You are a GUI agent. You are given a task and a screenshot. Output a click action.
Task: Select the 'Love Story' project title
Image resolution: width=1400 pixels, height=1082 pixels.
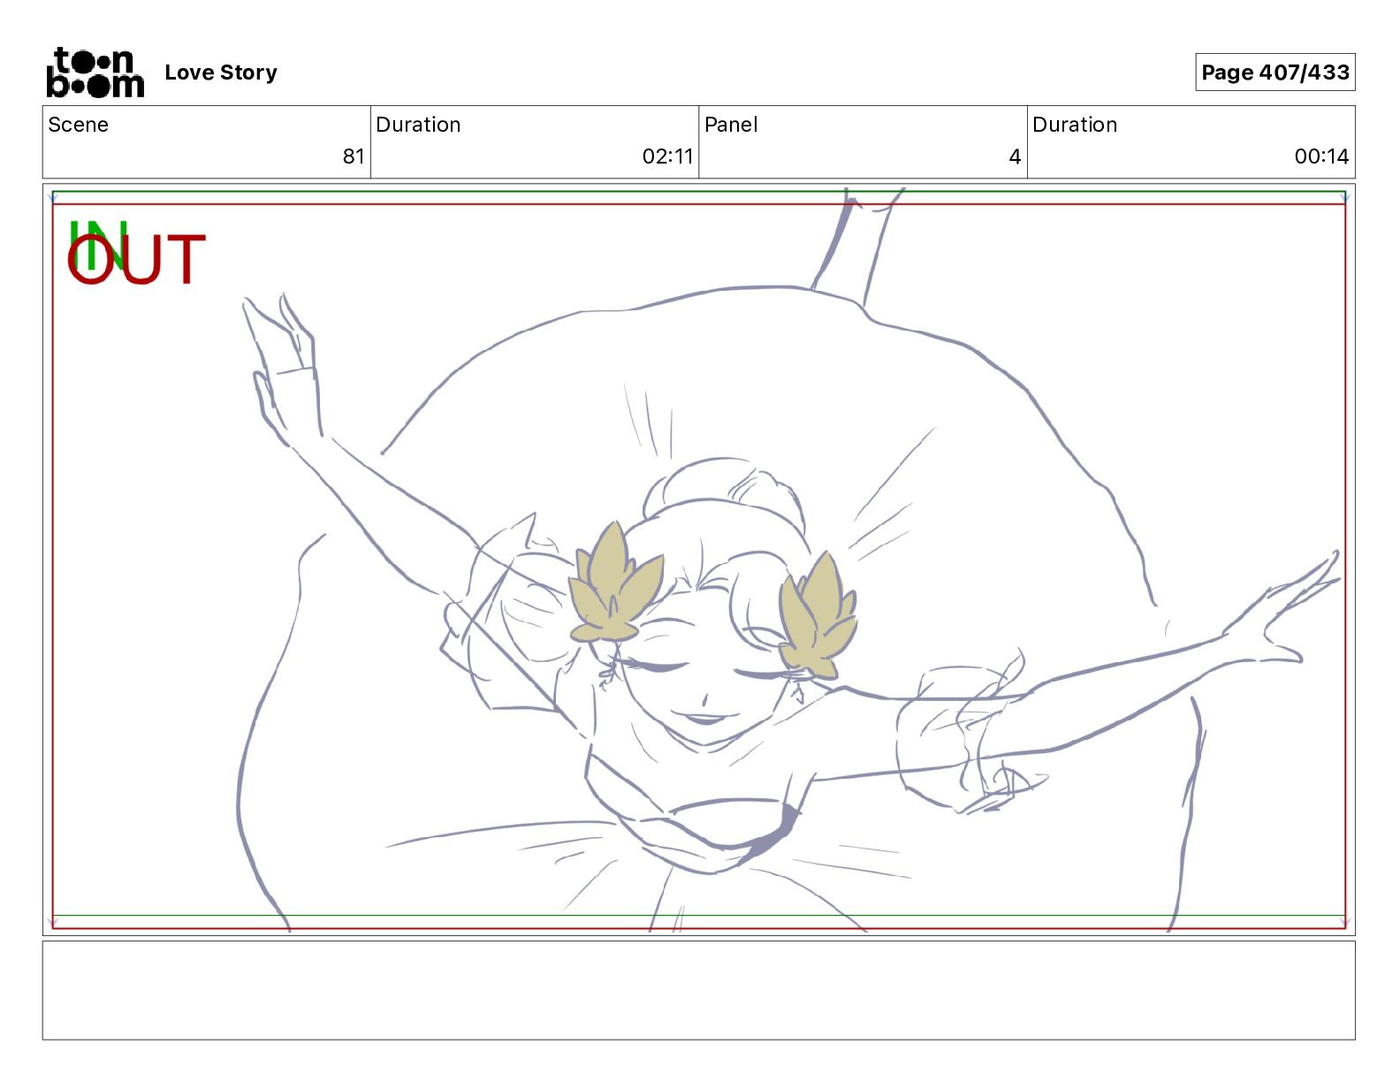point(221,72)
